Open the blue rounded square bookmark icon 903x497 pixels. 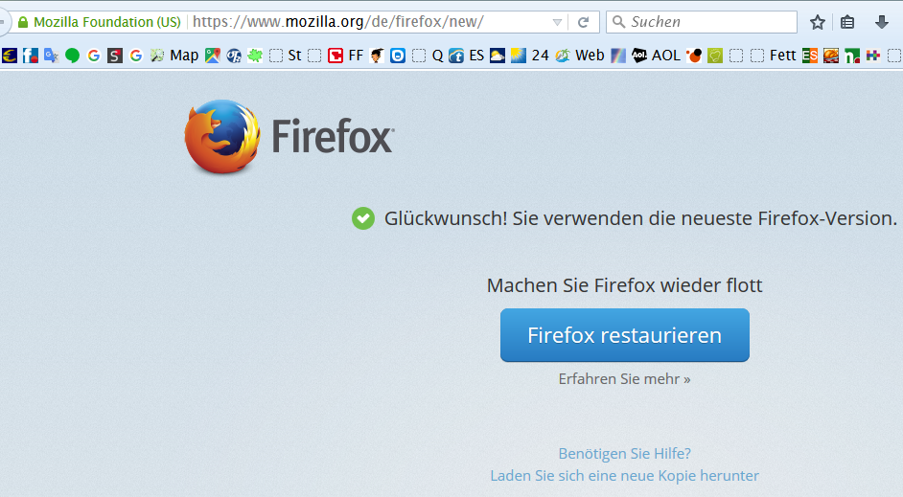tap(398, 56)
